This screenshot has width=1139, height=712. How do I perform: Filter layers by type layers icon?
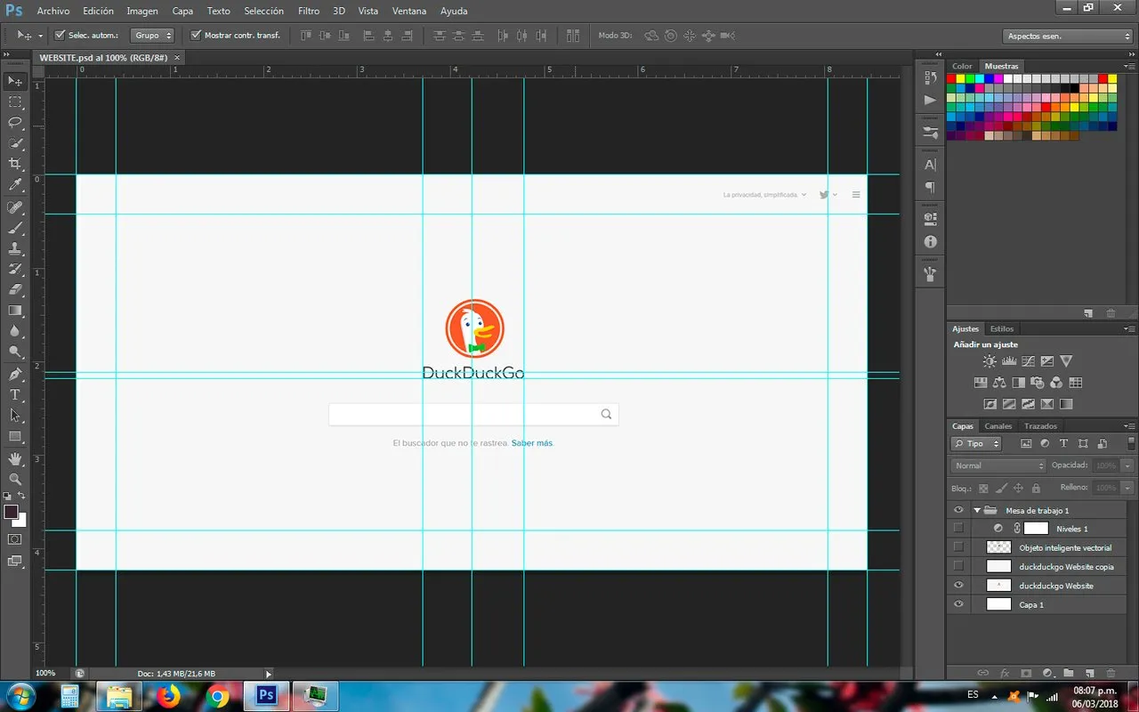pyautogui.click(x=1063, y=443)
